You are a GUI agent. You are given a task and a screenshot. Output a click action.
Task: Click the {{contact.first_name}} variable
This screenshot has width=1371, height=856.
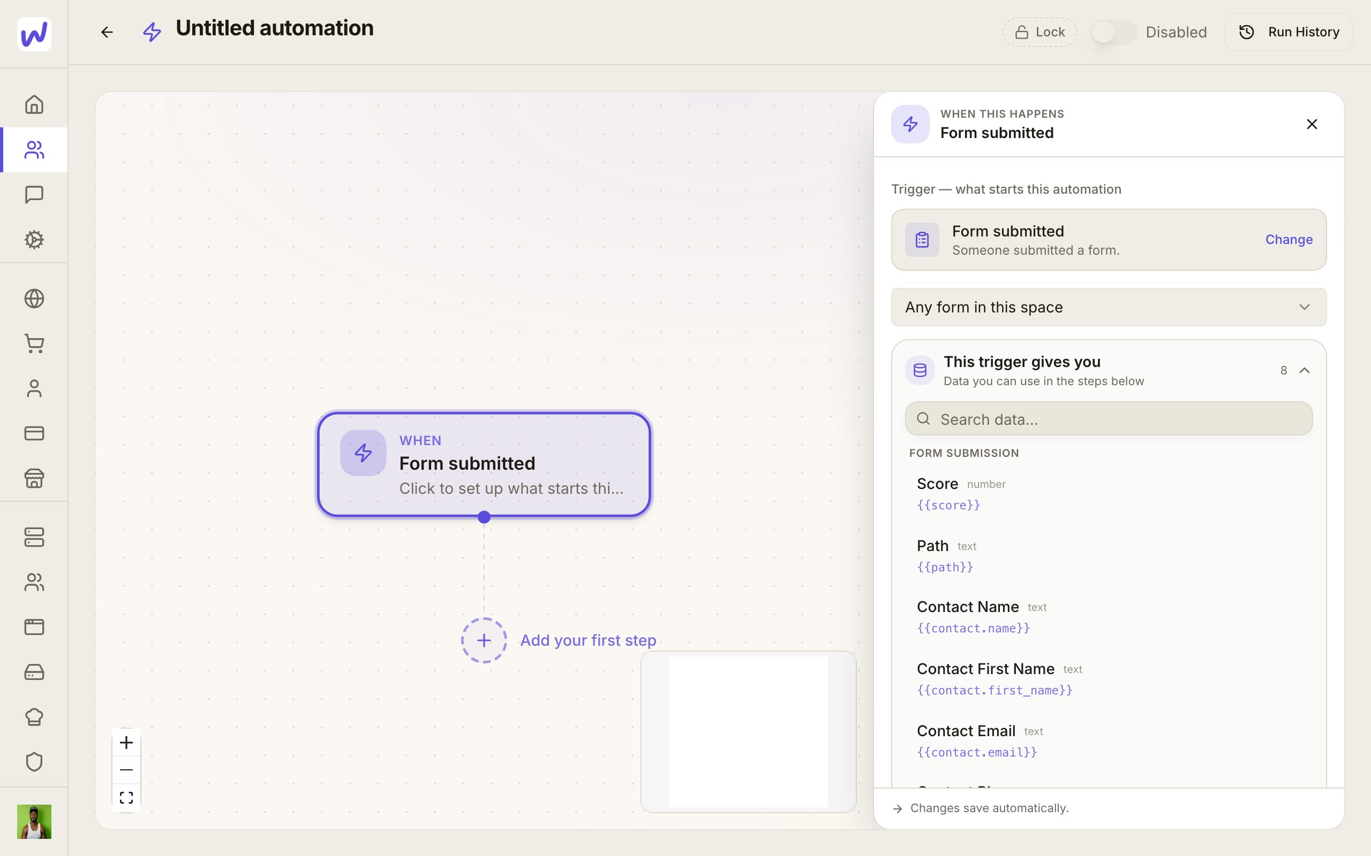point(995,690)
